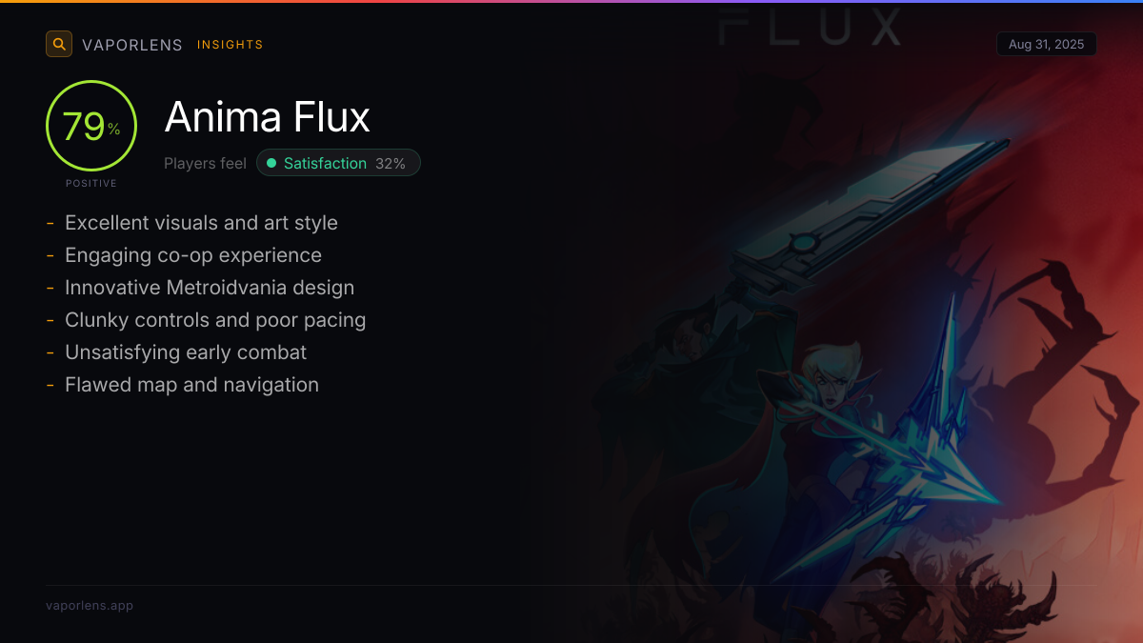Click the VaporLens magnifier logo icon
Screen dimensions: 1143x643
point(59,44)
